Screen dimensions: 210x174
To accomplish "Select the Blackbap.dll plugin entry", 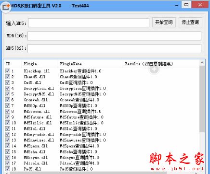I will [x=37, y=71].
